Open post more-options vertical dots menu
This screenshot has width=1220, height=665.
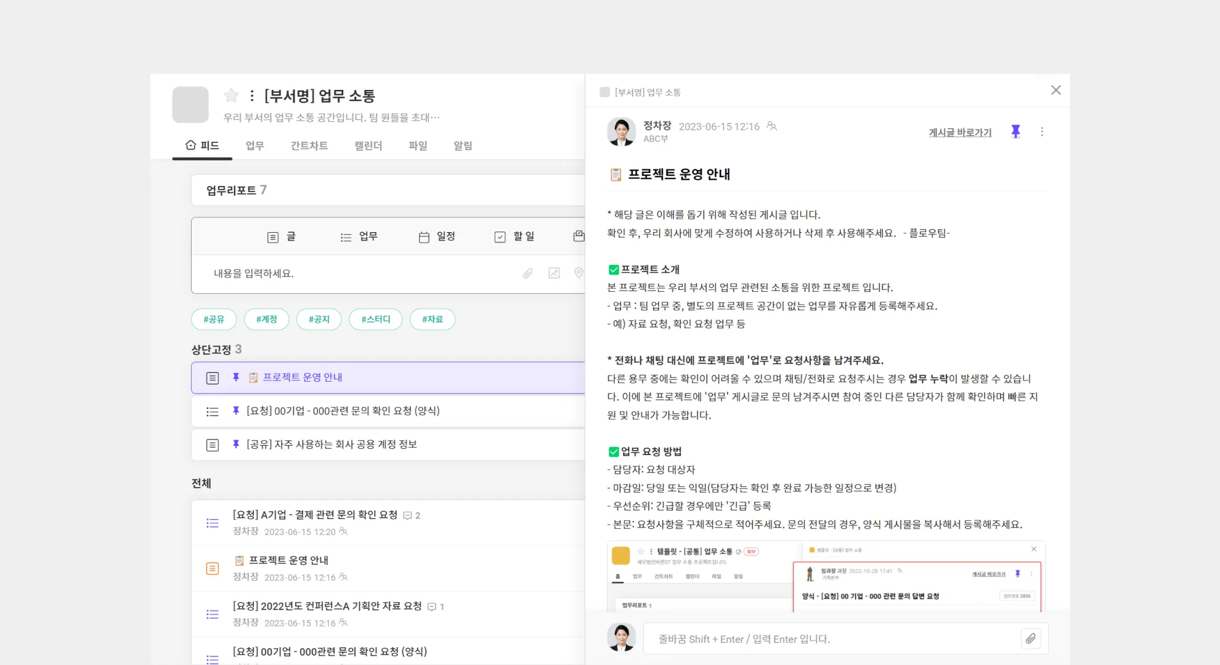pyautogui.click(x=1042, y=132)
